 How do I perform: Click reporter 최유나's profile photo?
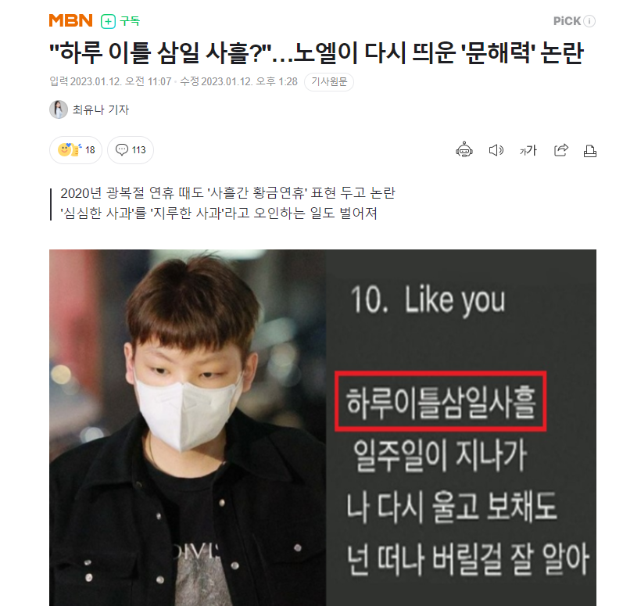tap(59, 109)
